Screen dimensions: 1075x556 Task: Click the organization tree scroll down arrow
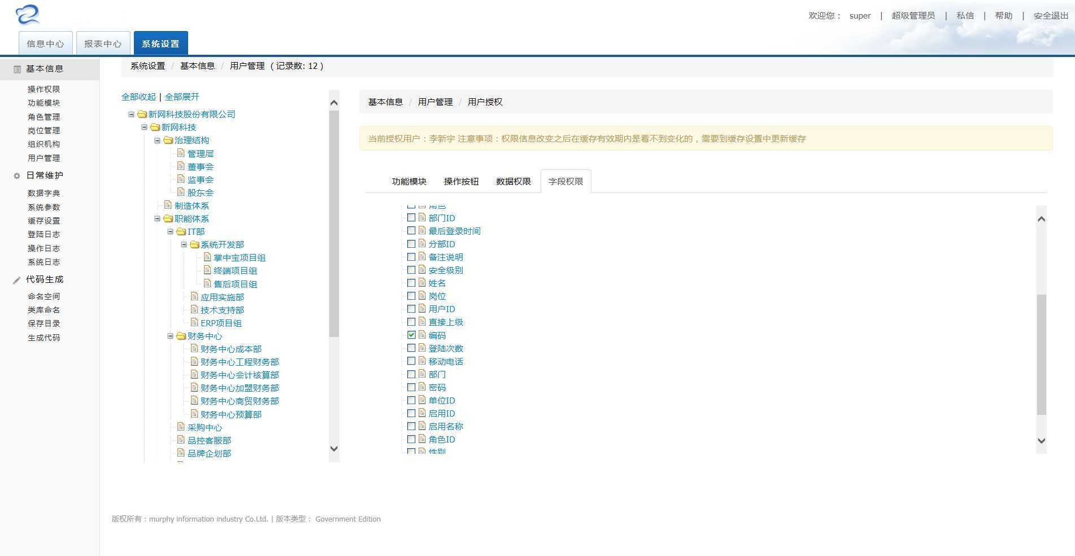tap(334, 449)
